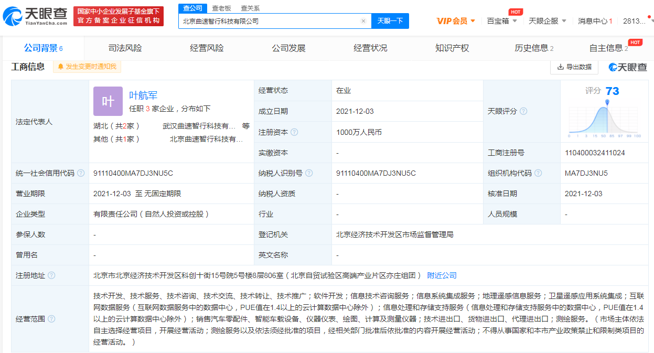Click the TianYanCha logo in the header
The height and width of the screenshot is (353, 654).
(x=36, y=17)
